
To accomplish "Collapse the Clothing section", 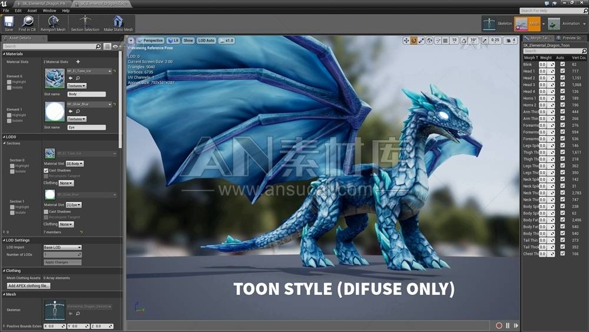I will click(4, 271).
